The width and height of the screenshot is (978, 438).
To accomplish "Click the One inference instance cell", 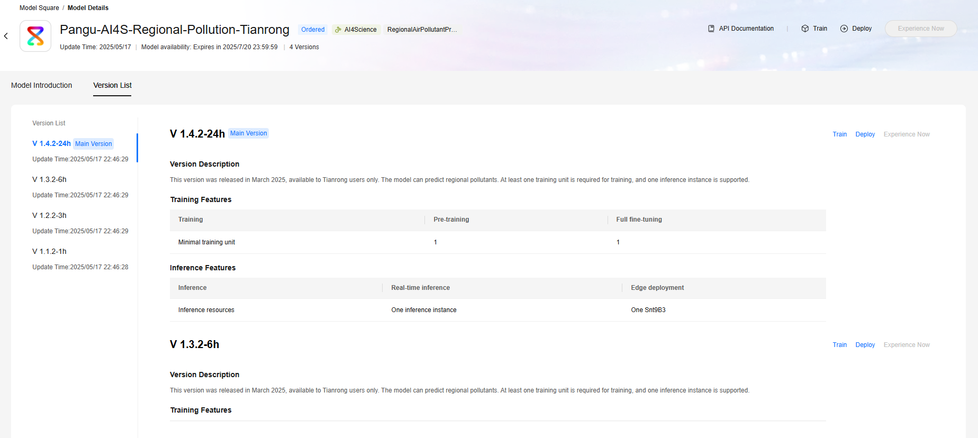I will click(x=424, y=310).
